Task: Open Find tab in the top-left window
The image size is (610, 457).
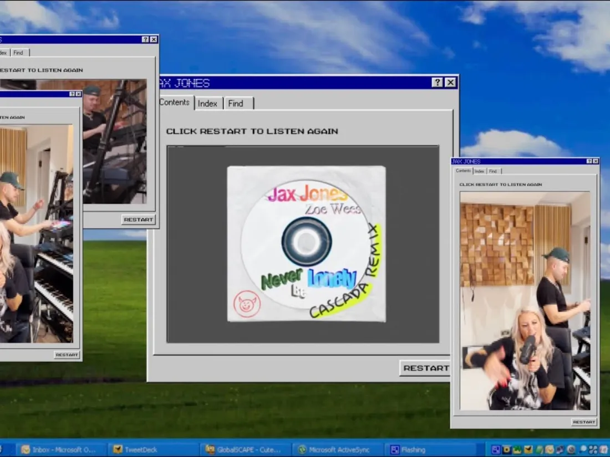Action: point(19,53)
